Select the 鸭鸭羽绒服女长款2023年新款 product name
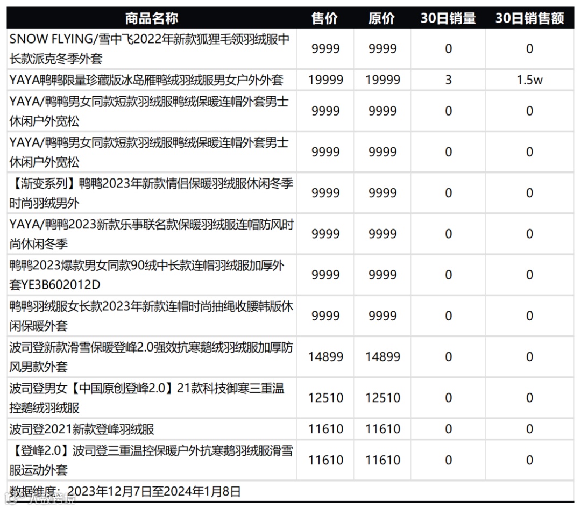 tap(151, 316)
